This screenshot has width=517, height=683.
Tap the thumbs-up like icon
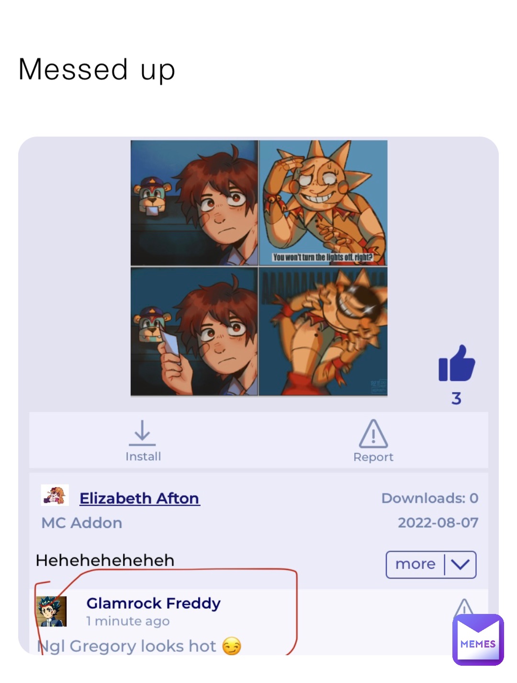click(x=457, y=363)
